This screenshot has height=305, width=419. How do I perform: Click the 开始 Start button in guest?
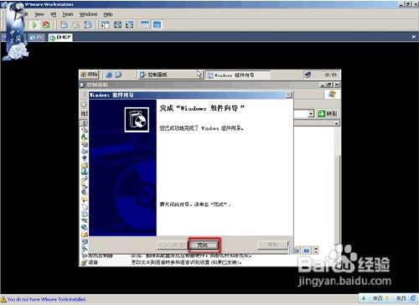[x=90, y=75]
